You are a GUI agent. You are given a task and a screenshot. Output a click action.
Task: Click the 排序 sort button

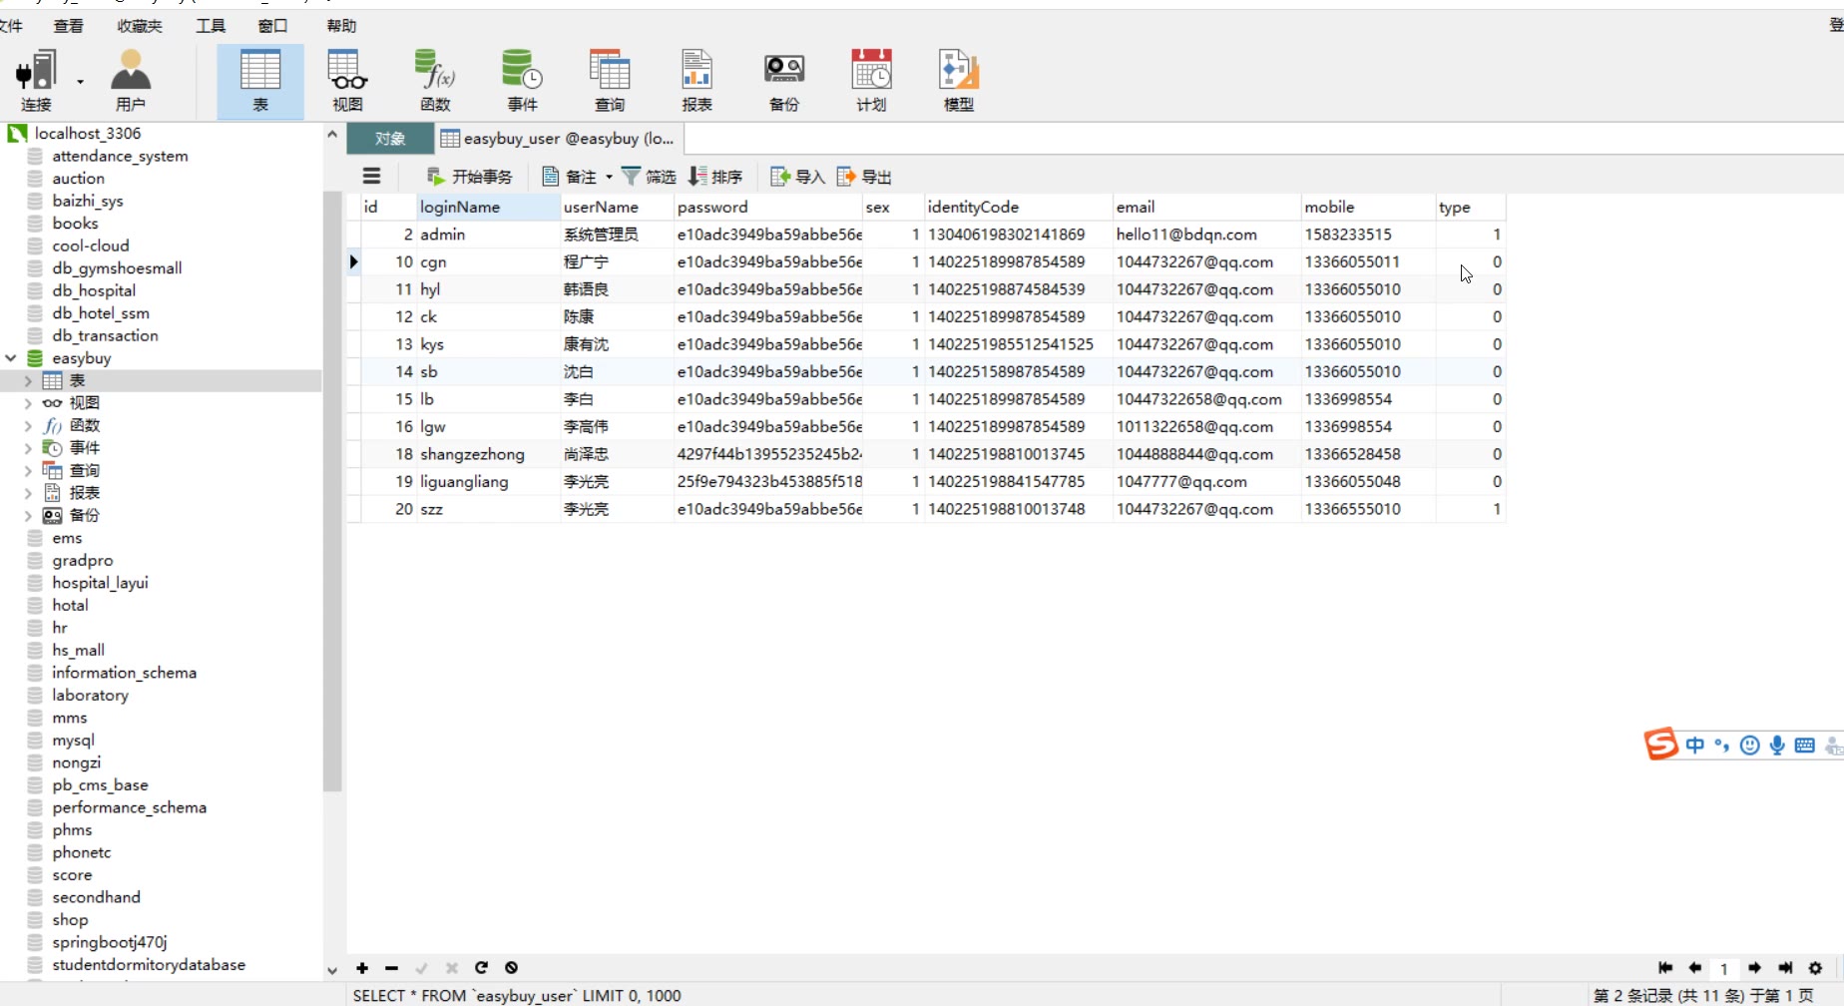point(715,177)
